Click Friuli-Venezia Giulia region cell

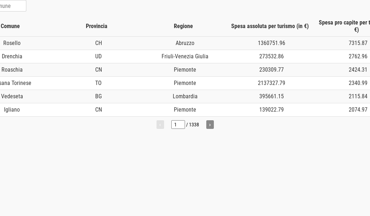click(185, 57)
